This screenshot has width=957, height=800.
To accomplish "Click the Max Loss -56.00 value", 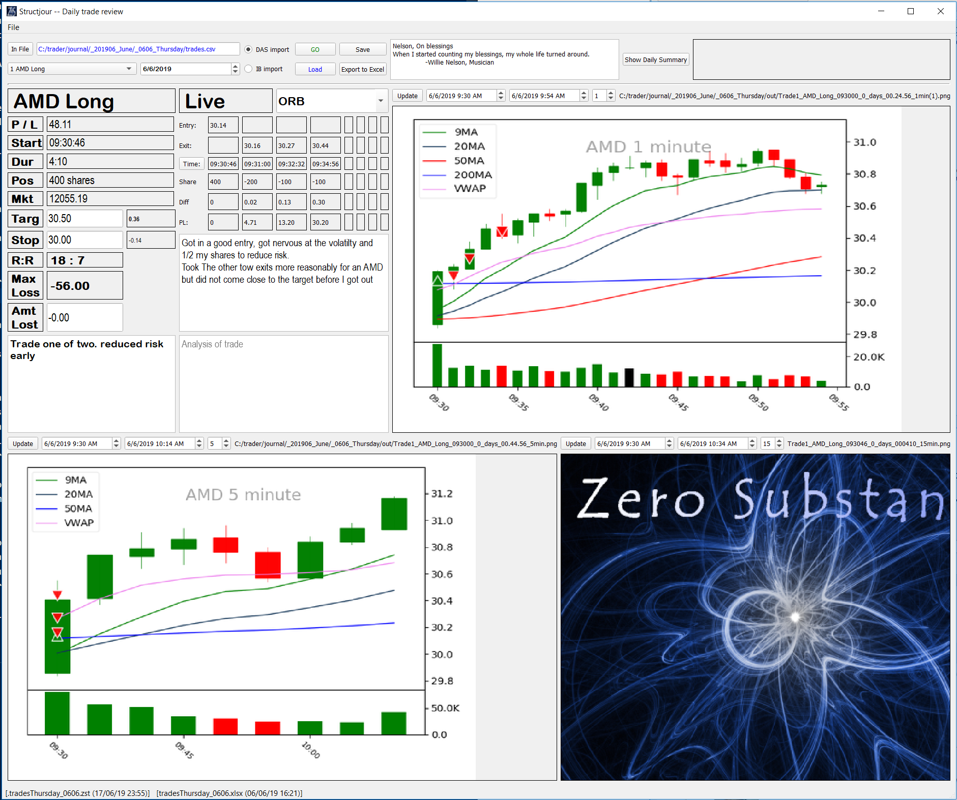I will tap(84, 285).
